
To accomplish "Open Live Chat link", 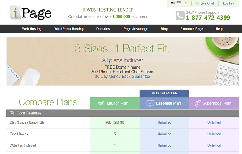I will pos(207,3).
